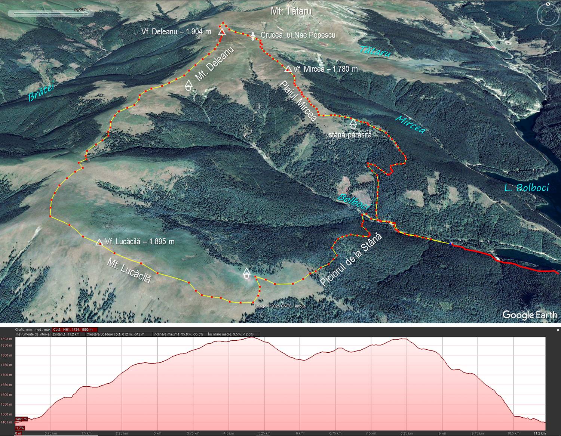This screenshot has height=436, width=561.
Task: Click the zoom slider on the right edge
Action: coord(548,78)
